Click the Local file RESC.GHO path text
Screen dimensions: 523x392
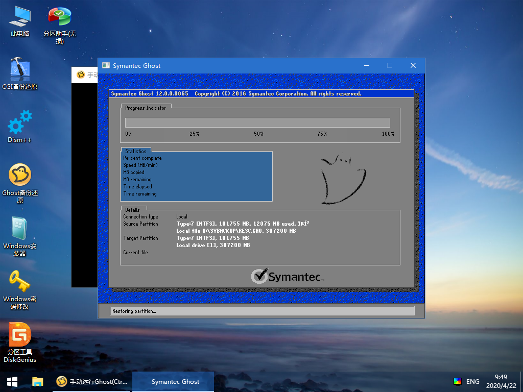236,231
